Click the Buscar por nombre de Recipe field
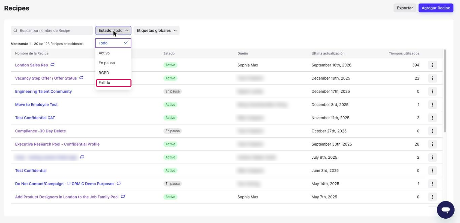The height and width of the screenshot is (223, 460). [x=52, y=31]
